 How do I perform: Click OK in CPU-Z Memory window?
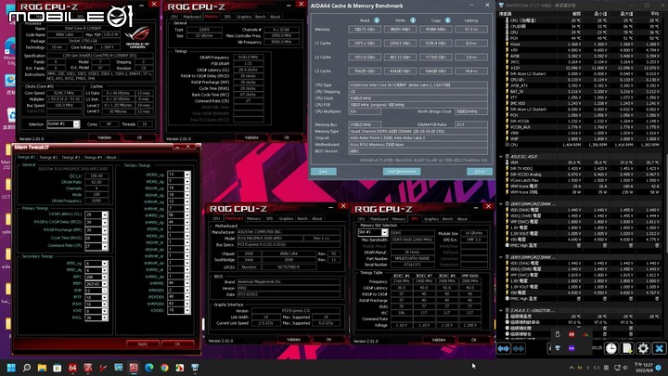pos(287,137)
